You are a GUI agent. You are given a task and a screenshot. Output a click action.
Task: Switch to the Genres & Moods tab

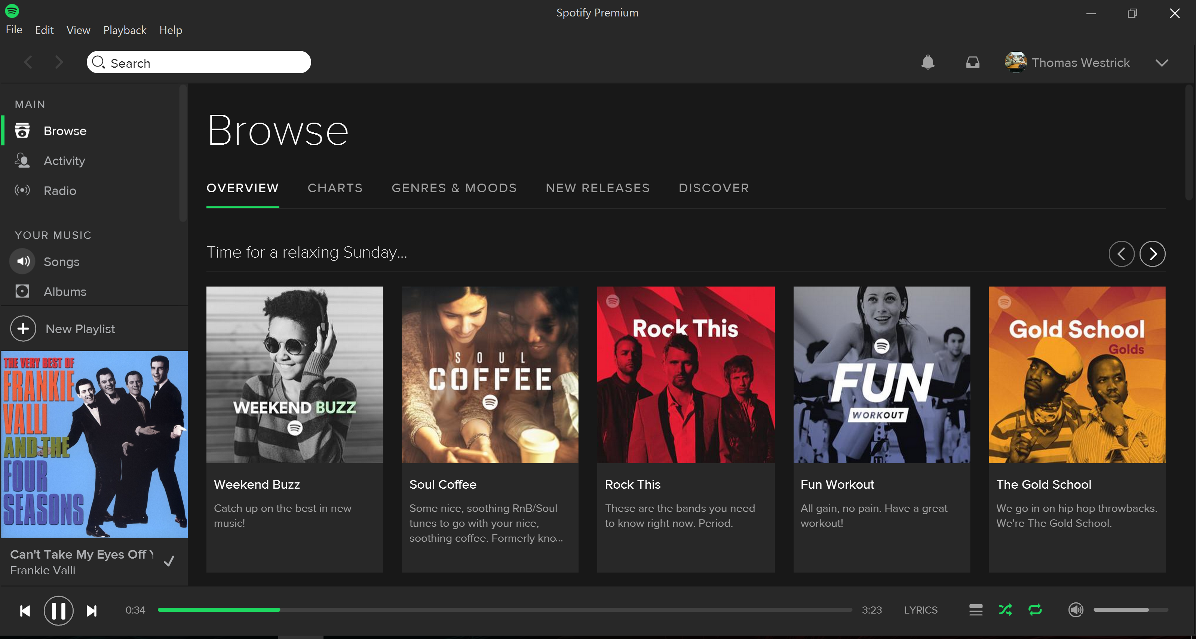tap(454, 188)
